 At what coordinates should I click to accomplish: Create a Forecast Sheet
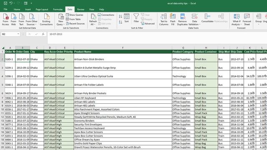(x=247, y=20)
